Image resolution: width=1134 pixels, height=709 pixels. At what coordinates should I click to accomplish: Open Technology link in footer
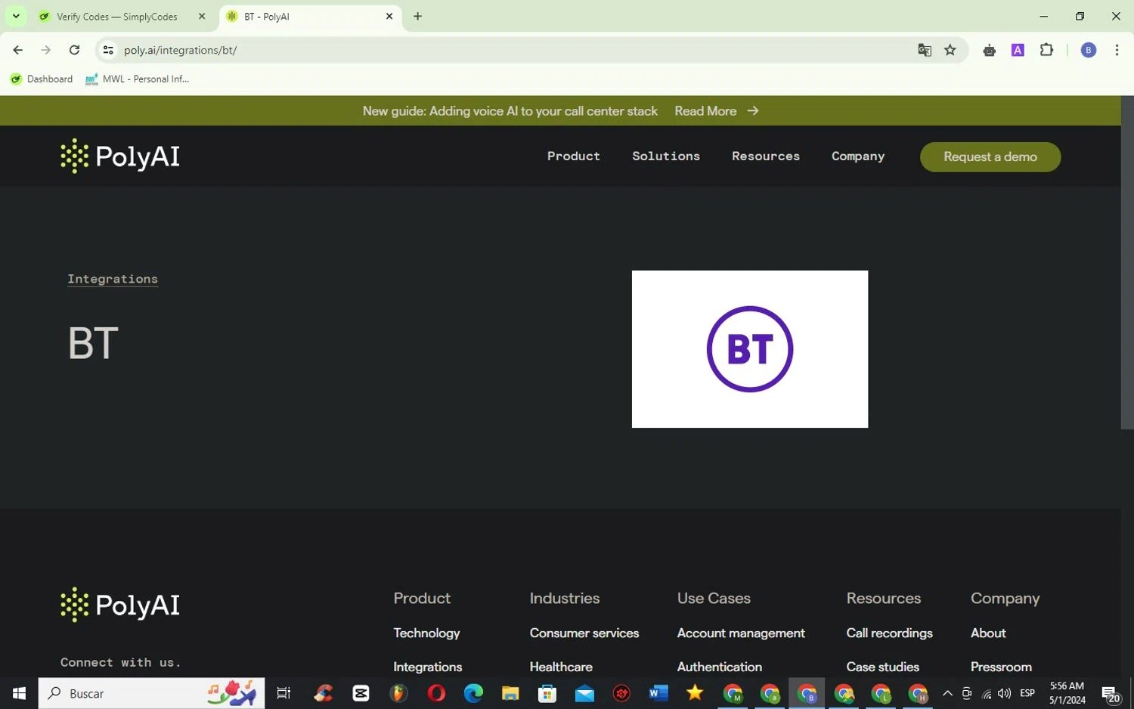click(x=426, y=633)
